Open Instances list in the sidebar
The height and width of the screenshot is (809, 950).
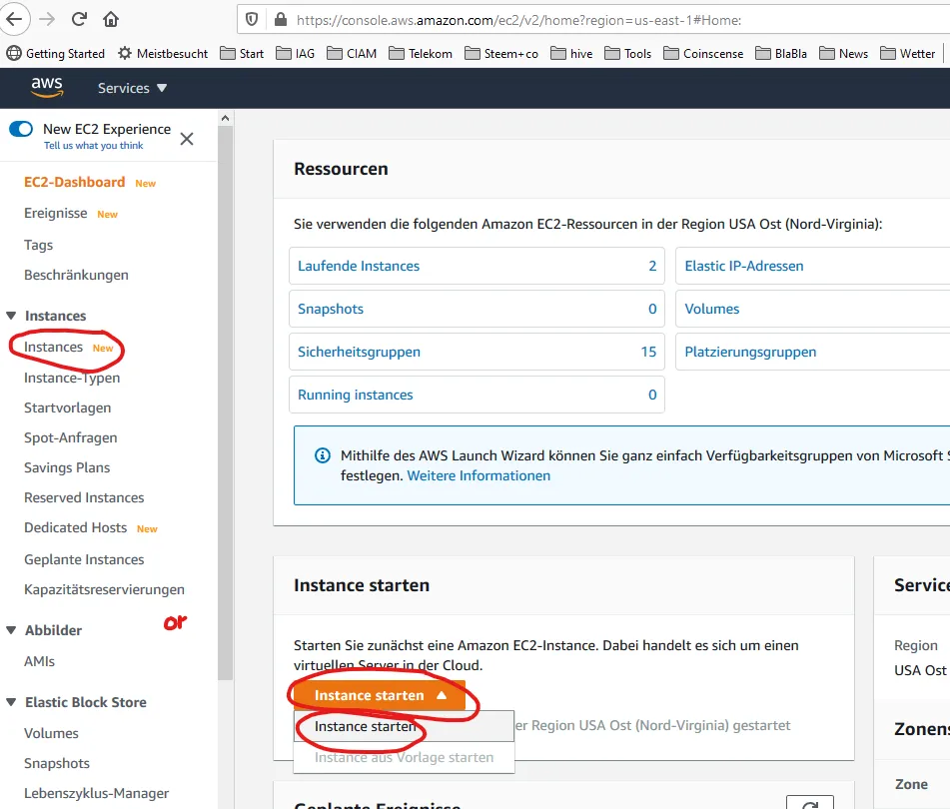(x=53, y=347)
